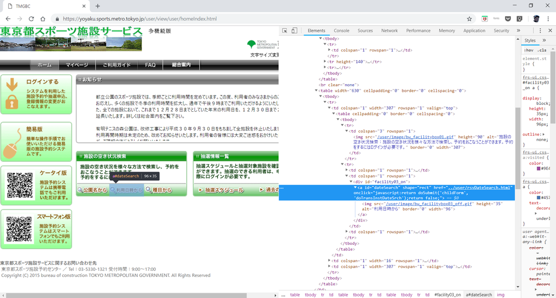Close the DevTools panel
This screenshot has width=556, height=298.
[x=550, y=31]
